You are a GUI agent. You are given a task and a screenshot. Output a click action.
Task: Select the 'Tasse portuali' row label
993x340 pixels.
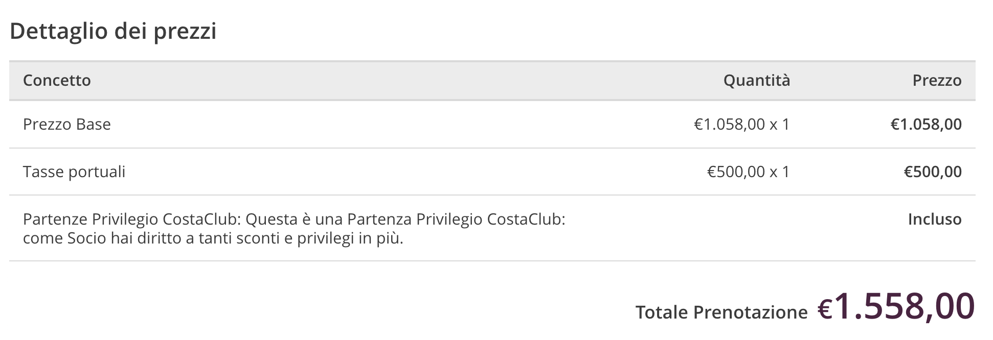click(x=74, y=172)
